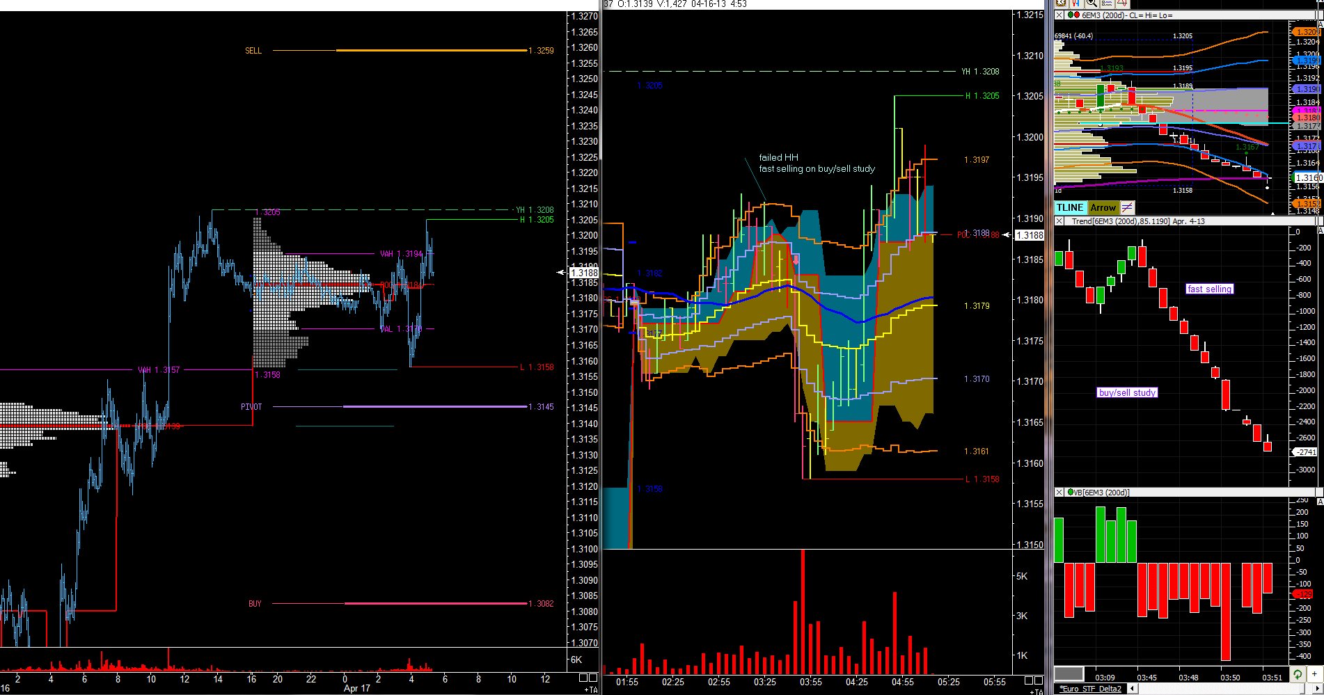This screenshot has width=1324, height=695.
Task: Click the 1.3188 current price marker, left chart
Action: tap(585, 273)
